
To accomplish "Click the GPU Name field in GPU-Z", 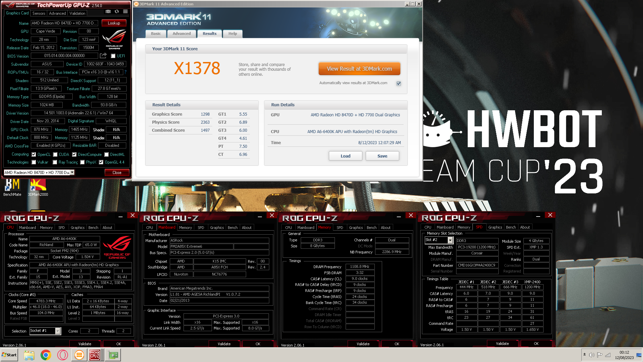I will coord(65,23).
